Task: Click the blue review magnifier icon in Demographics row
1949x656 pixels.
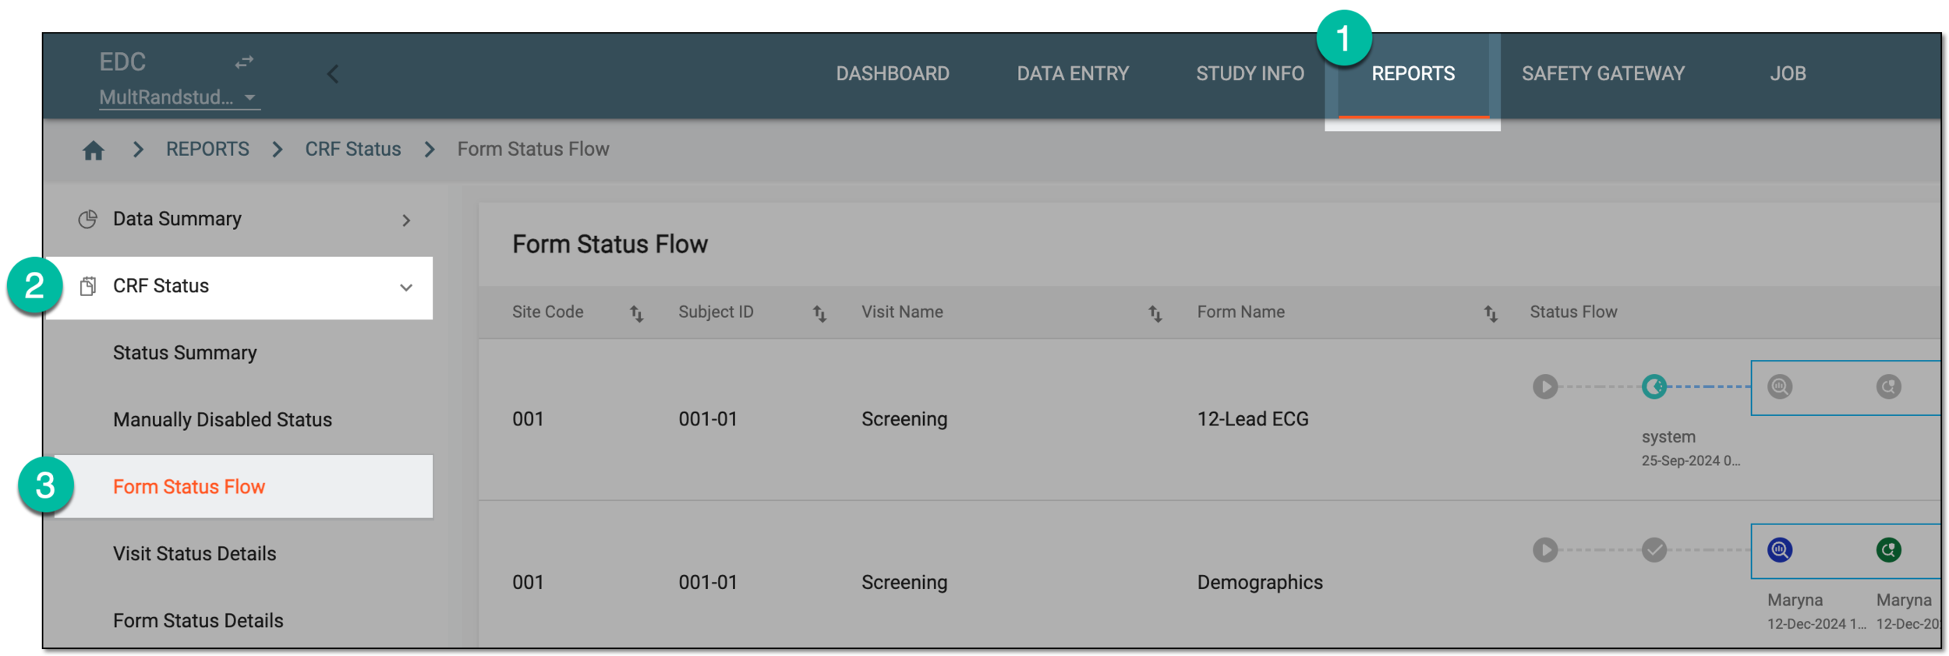Action: 1779,550
